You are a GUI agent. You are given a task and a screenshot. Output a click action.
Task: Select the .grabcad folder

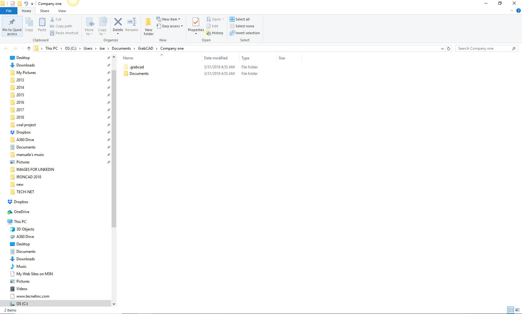pos(134,67)
